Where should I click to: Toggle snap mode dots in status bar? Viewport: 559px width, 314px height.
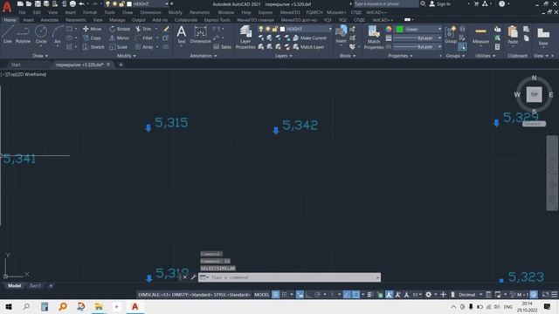tap(284, 295)
